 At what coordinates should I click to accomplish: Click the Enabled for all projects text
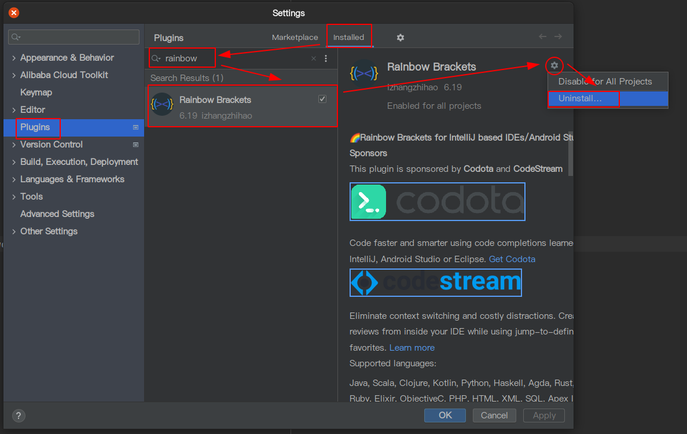[433, 106]
